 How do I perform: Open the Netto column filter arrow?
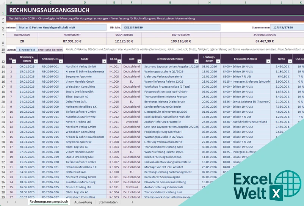[x=290, y=61]
